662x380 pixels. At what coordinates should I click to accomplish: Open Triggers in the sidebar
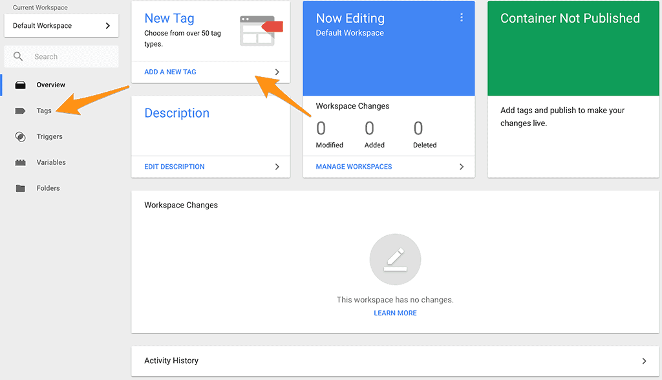49,136
